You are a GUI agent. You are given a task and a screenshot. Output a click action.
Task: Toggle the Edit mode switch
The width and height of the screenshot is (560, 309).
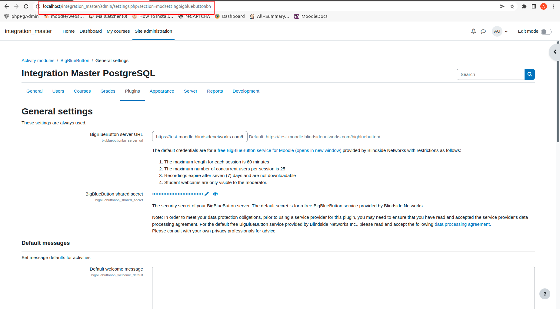(x=546, y=31)
